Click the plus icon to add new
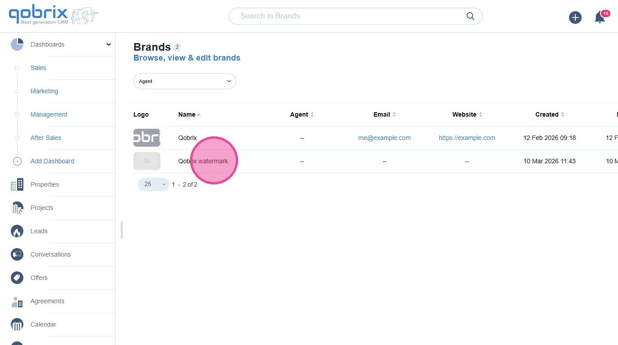Image resolution: width=618 pixels, height=345 pixels. tap(575, 17)
